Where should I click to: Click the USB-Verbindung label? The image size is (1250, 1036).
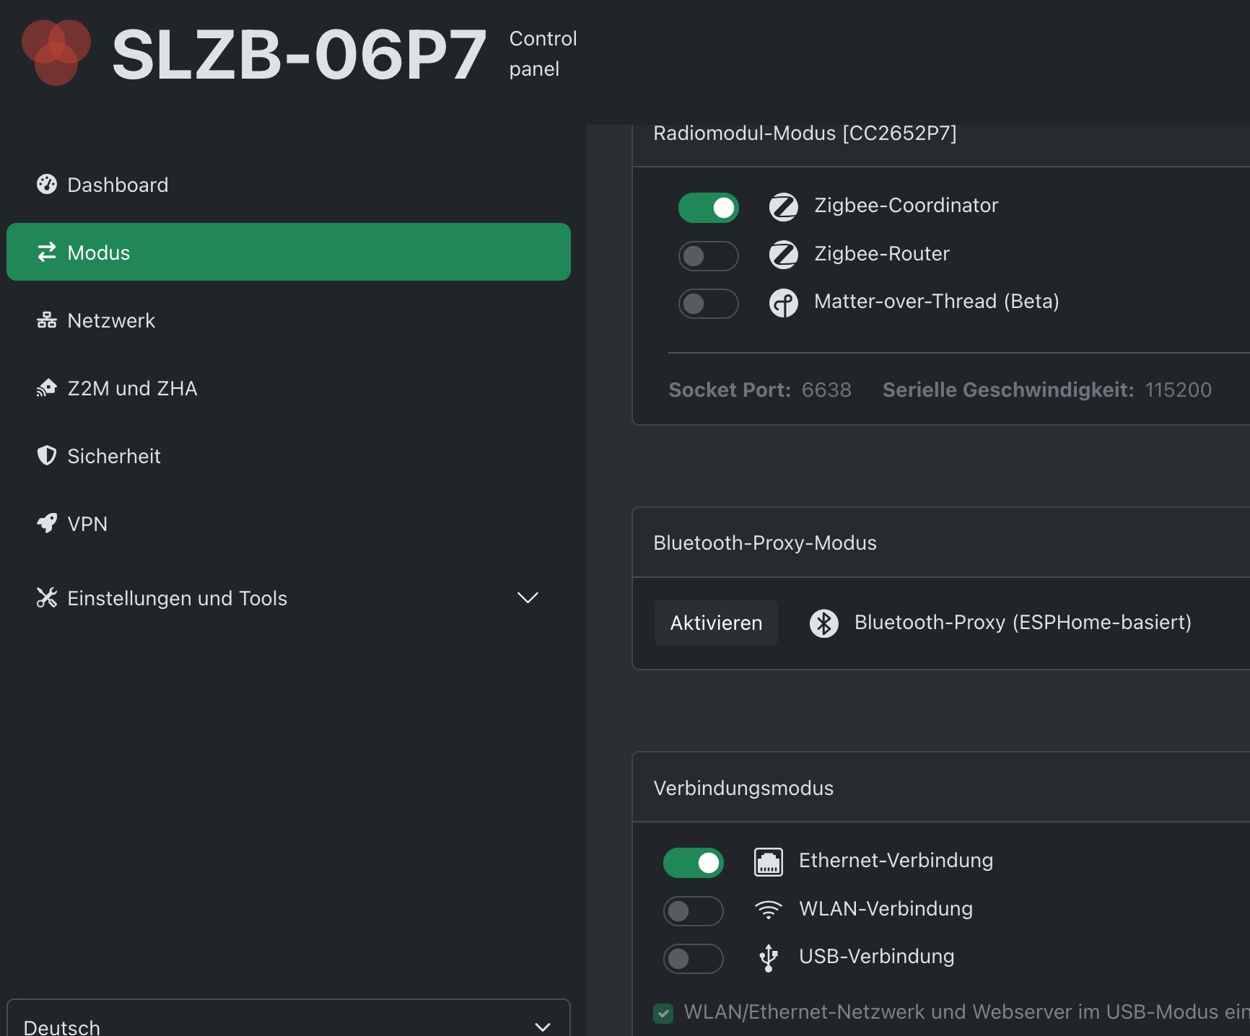pos(877,957)
